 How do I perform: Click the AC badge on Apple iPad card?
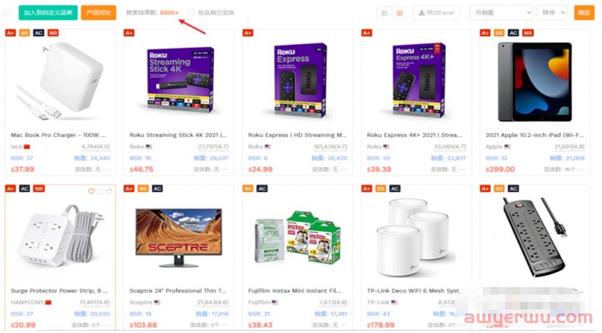(x=514, y=33)
